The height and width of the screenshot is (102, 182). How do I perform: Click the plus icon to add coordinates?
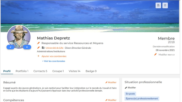[x=38, y=56]
